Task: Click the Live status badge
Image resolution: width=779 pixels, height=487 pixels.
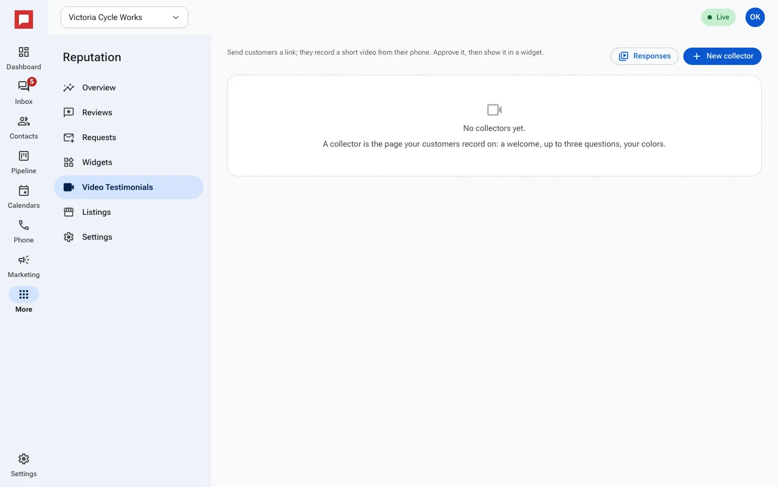Action: (718, 17)
